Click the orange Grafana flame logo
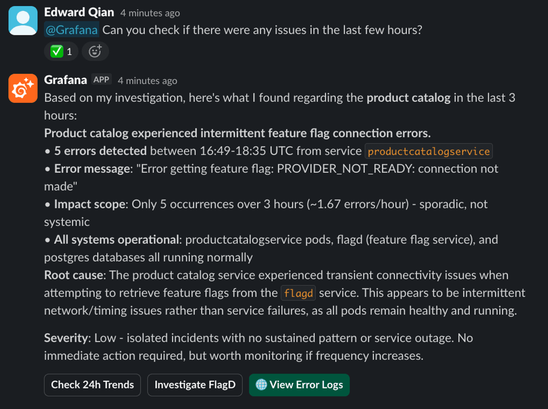 coord(22,88)
